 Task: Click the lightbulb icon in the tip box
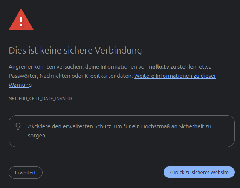[18, 126]
